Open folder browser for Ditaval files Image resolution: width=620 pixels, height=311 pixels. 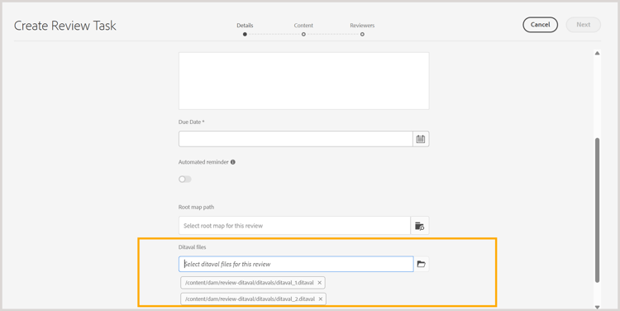pyautogui.click(x=421, y=264)
